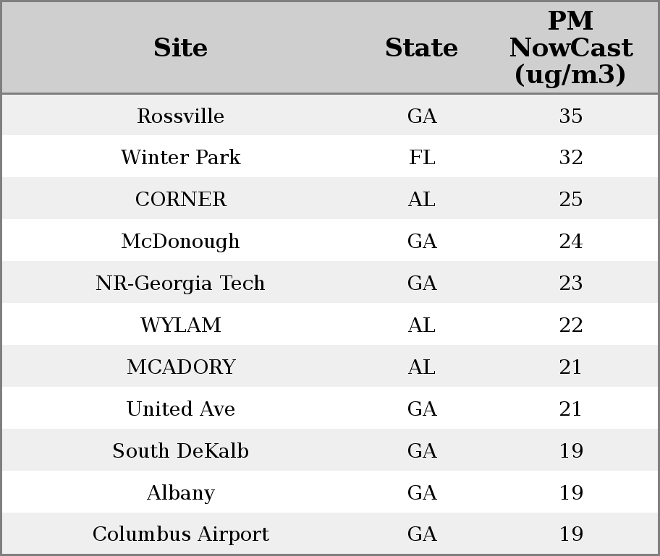
Task: Select CORNER's PM value of 25
Action: click(x=570, y=200)
